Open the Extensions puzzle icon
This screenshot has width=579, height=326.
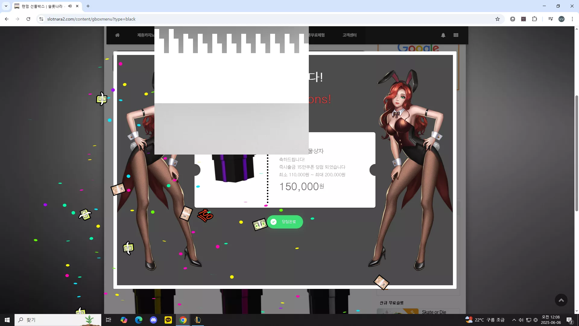pos(534,19)
